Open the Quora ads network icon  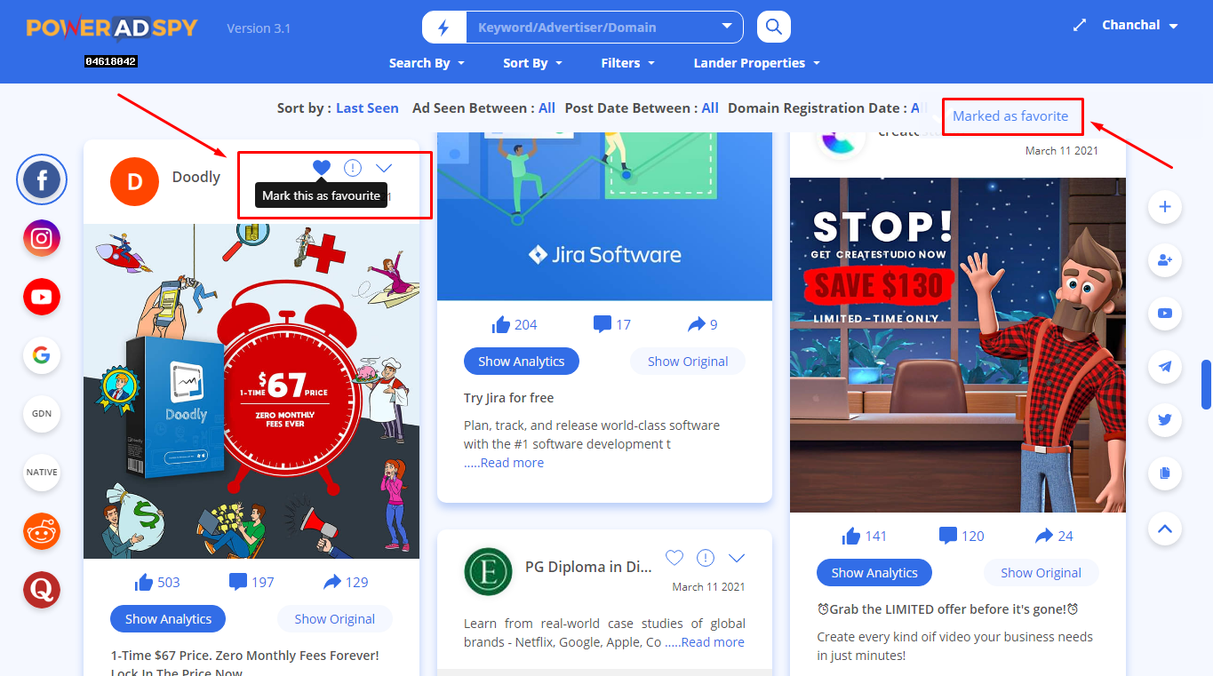pyautogui.click(x=42, y=589)
